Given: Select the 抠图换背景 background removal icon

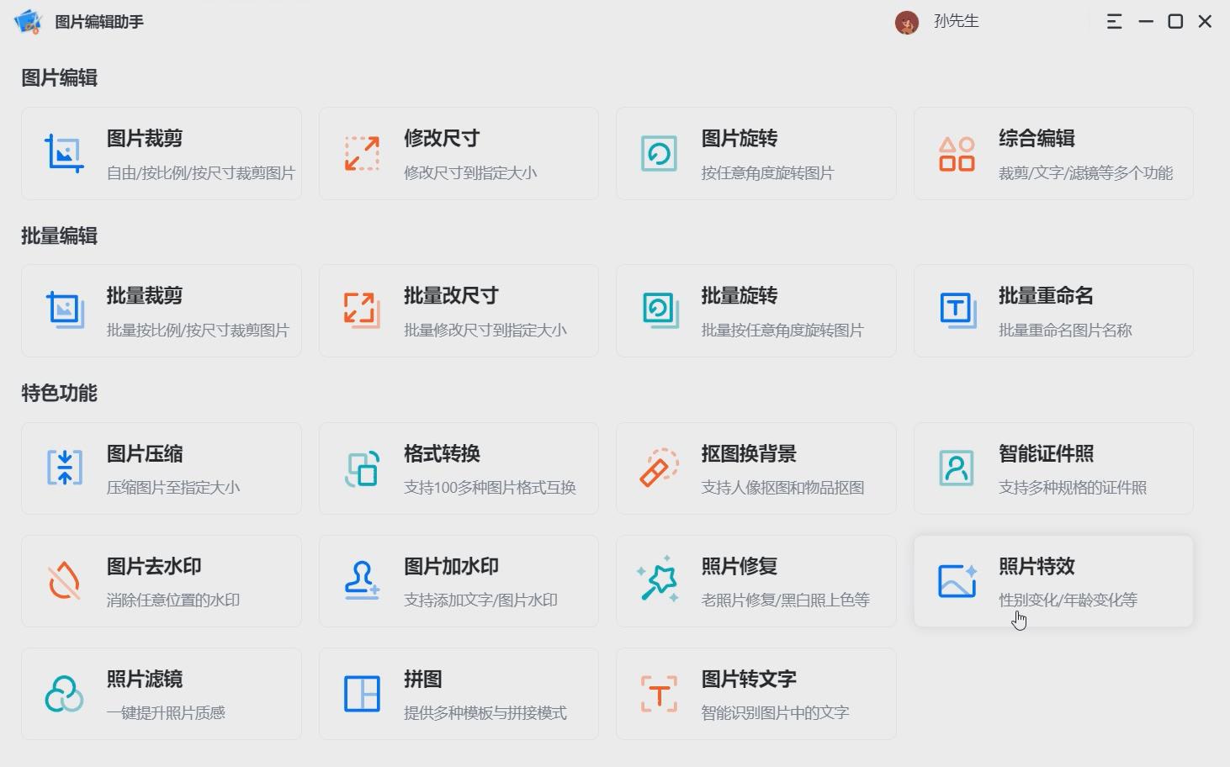Looking at the screenshot, I should pyautogui.click(x=659, y=468).
